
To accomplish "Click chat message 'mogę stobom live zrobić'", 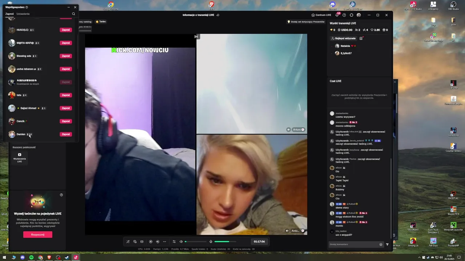I will [349, 216].
